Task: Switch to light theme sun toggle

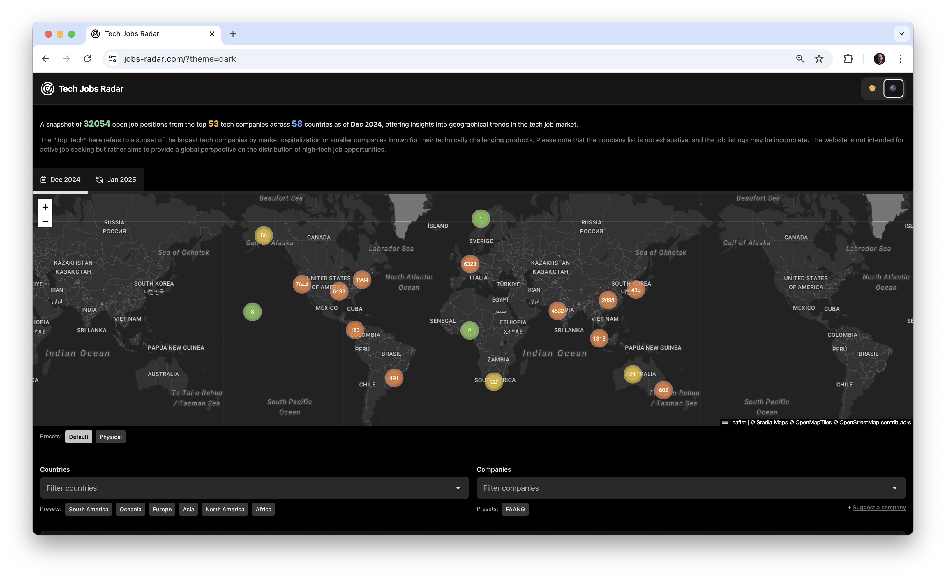Action: [x=872, y=88]
